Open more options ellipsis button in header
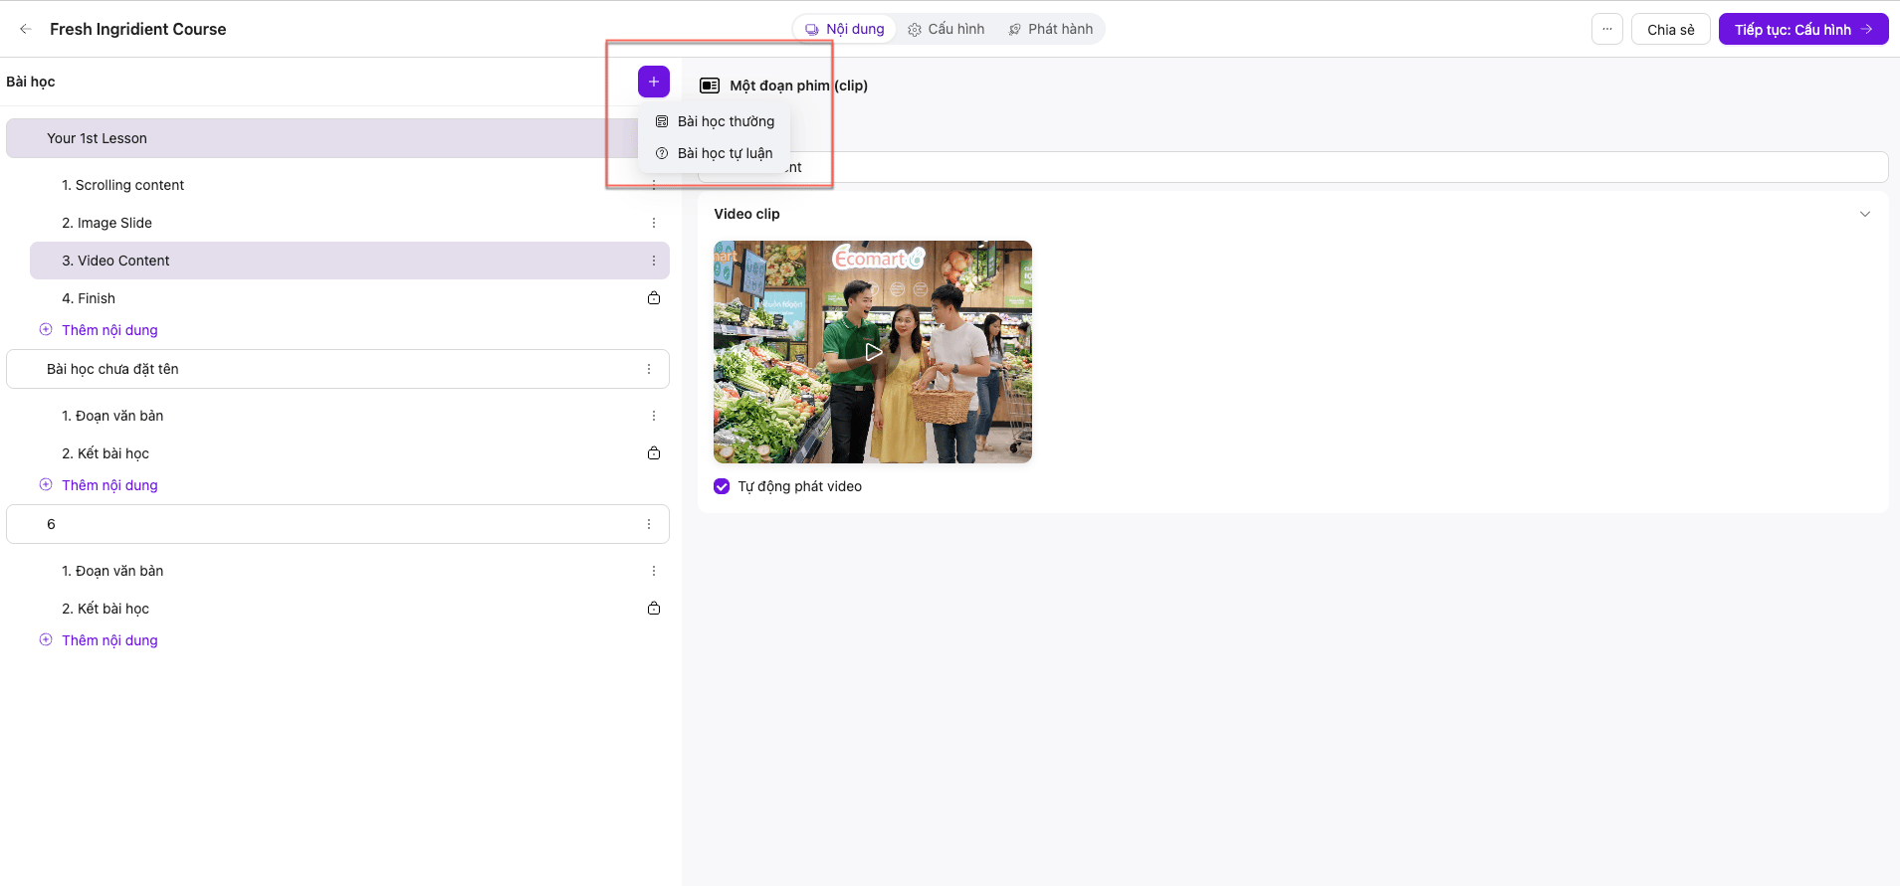This screenshot has height=886, width=1900. coord(1607,29)
